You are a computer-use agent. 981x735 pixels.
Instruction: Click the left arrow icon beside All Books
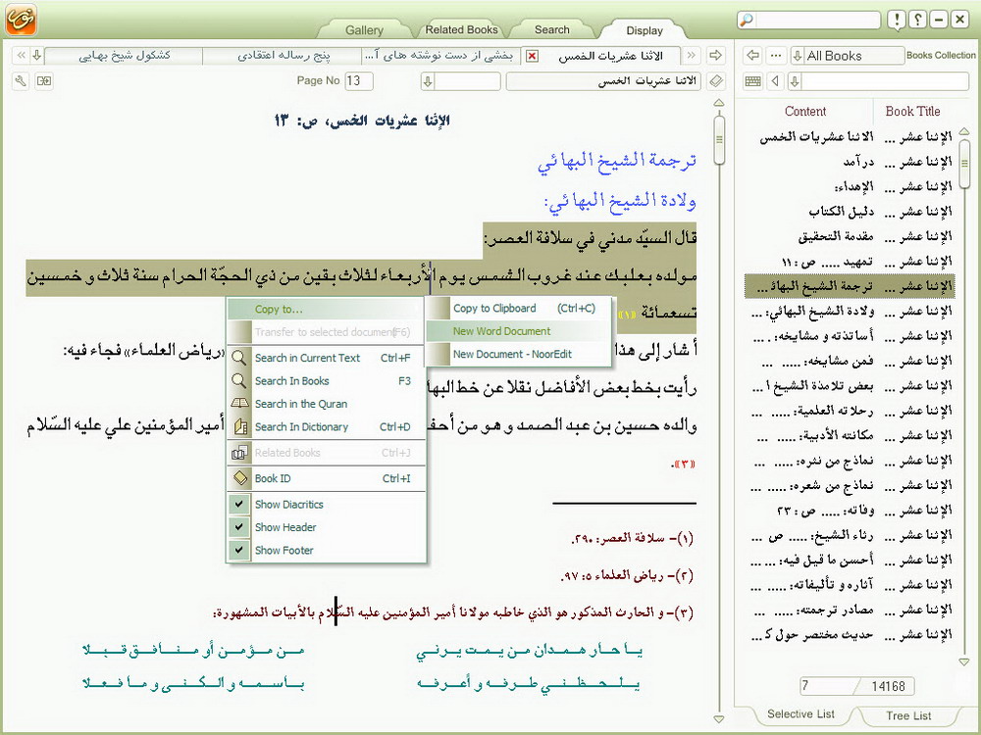753,56
